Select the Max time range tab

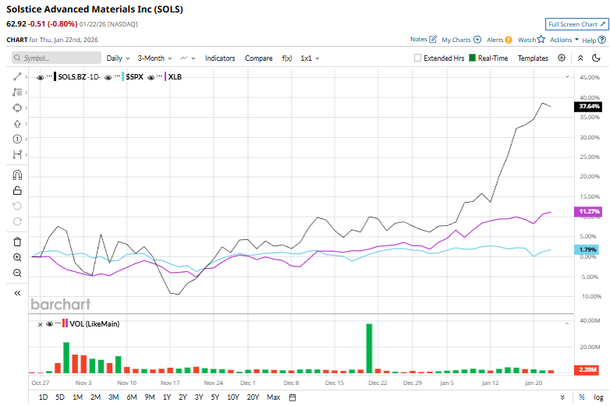coord(274,397)
